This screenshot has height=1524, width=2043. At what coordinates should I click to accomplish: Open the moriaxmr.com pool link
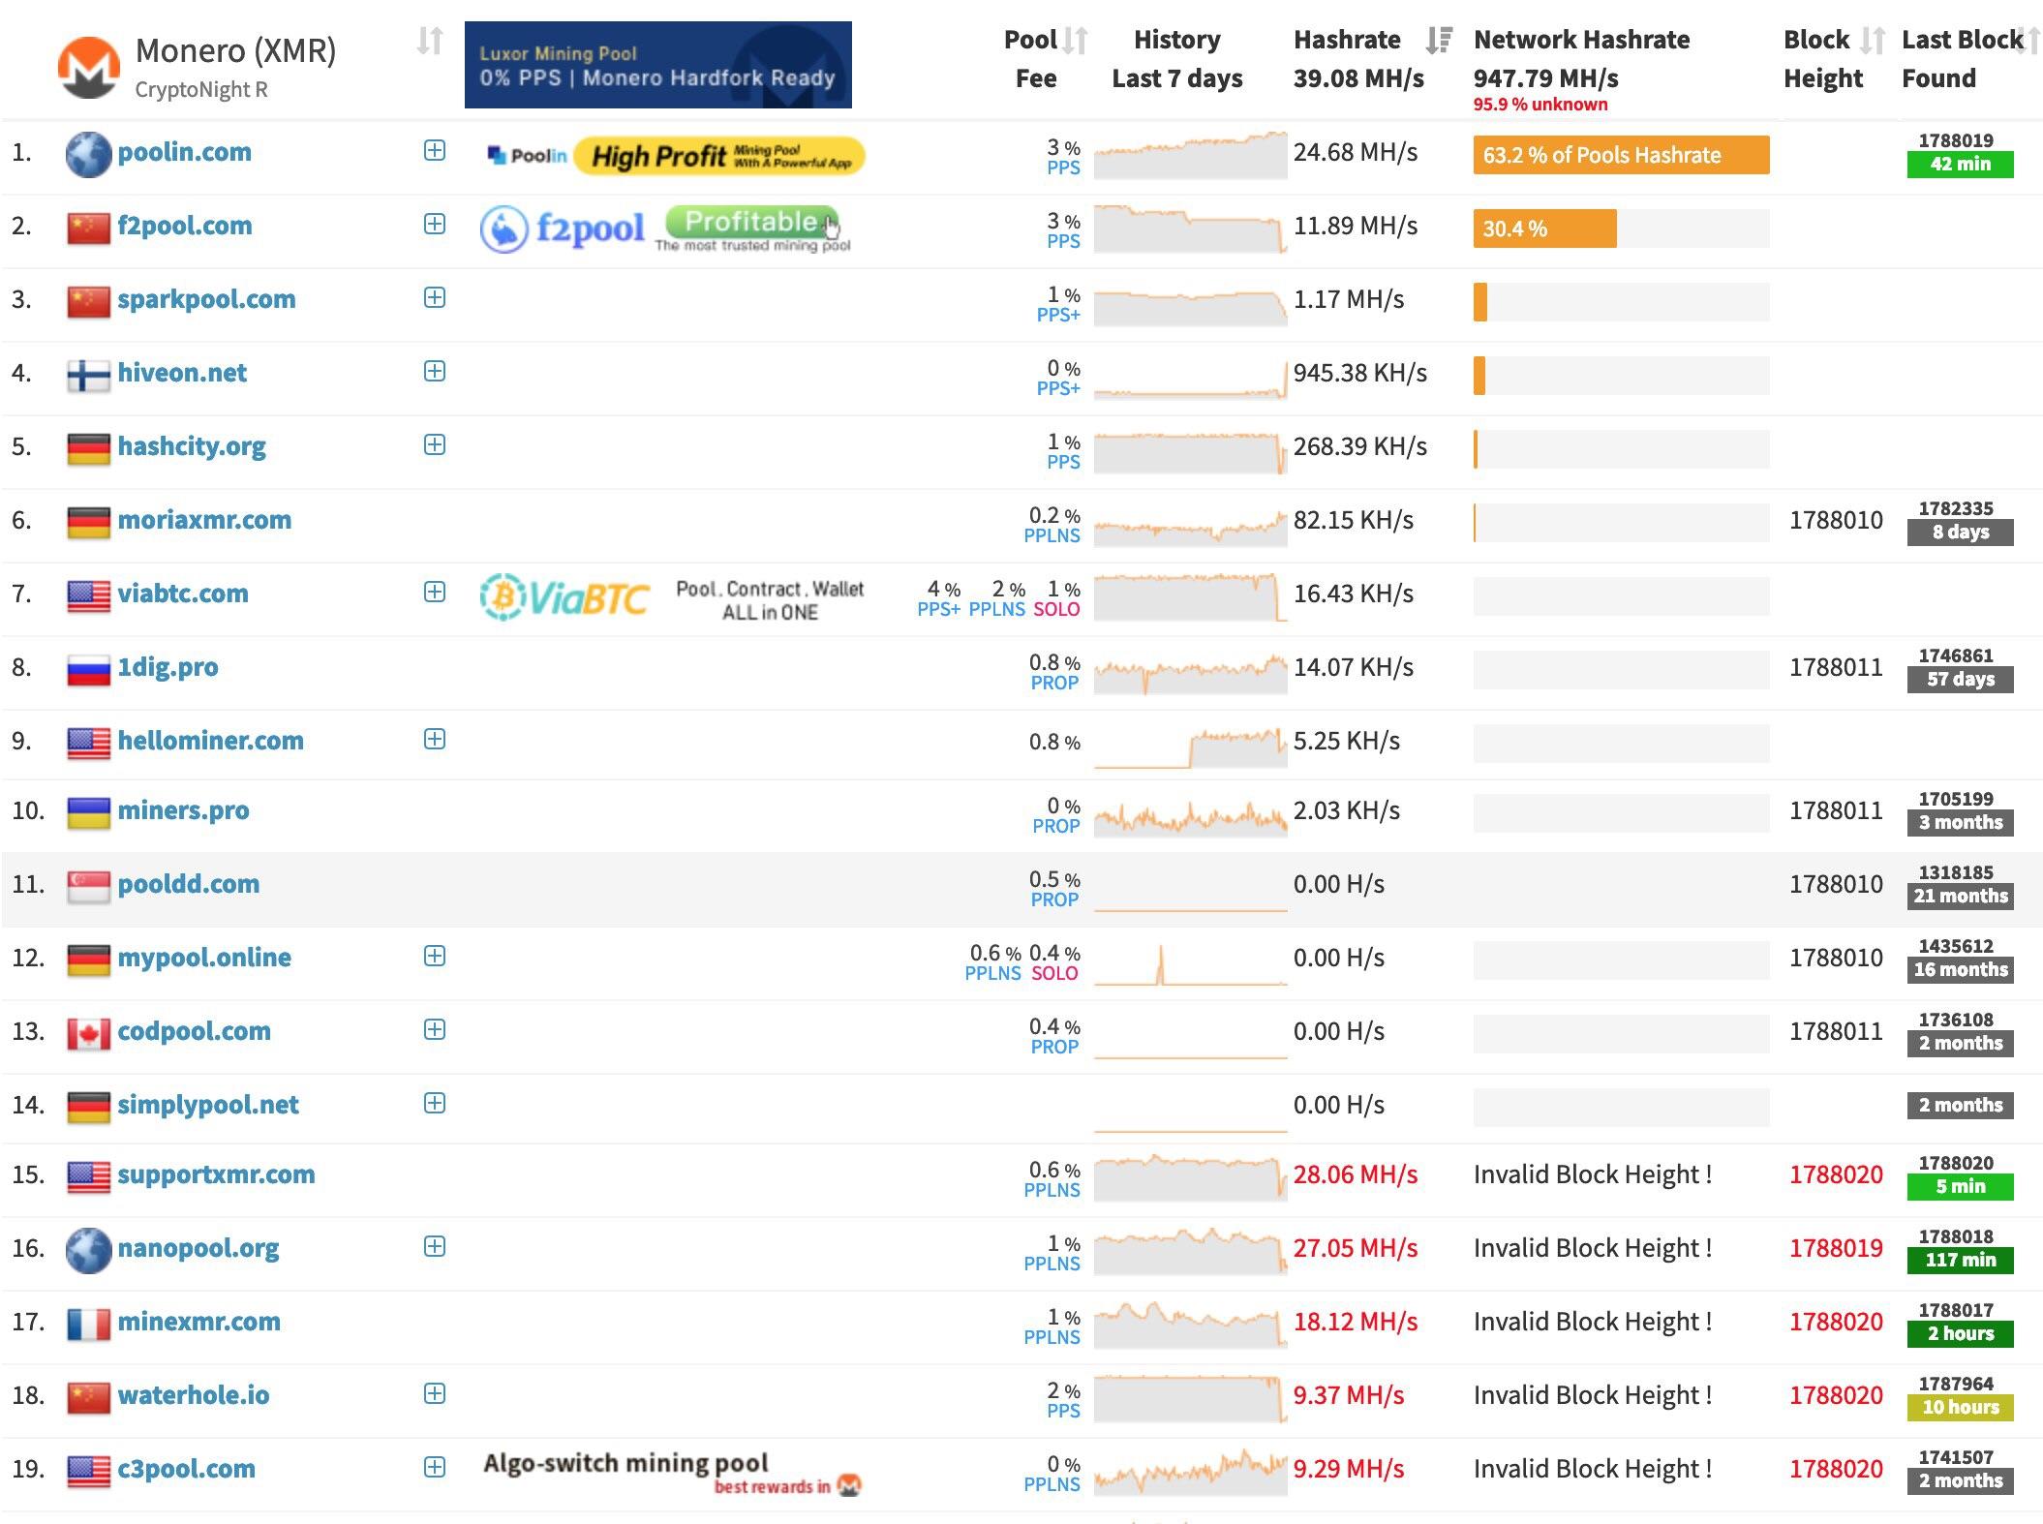[x=204, y=520]
